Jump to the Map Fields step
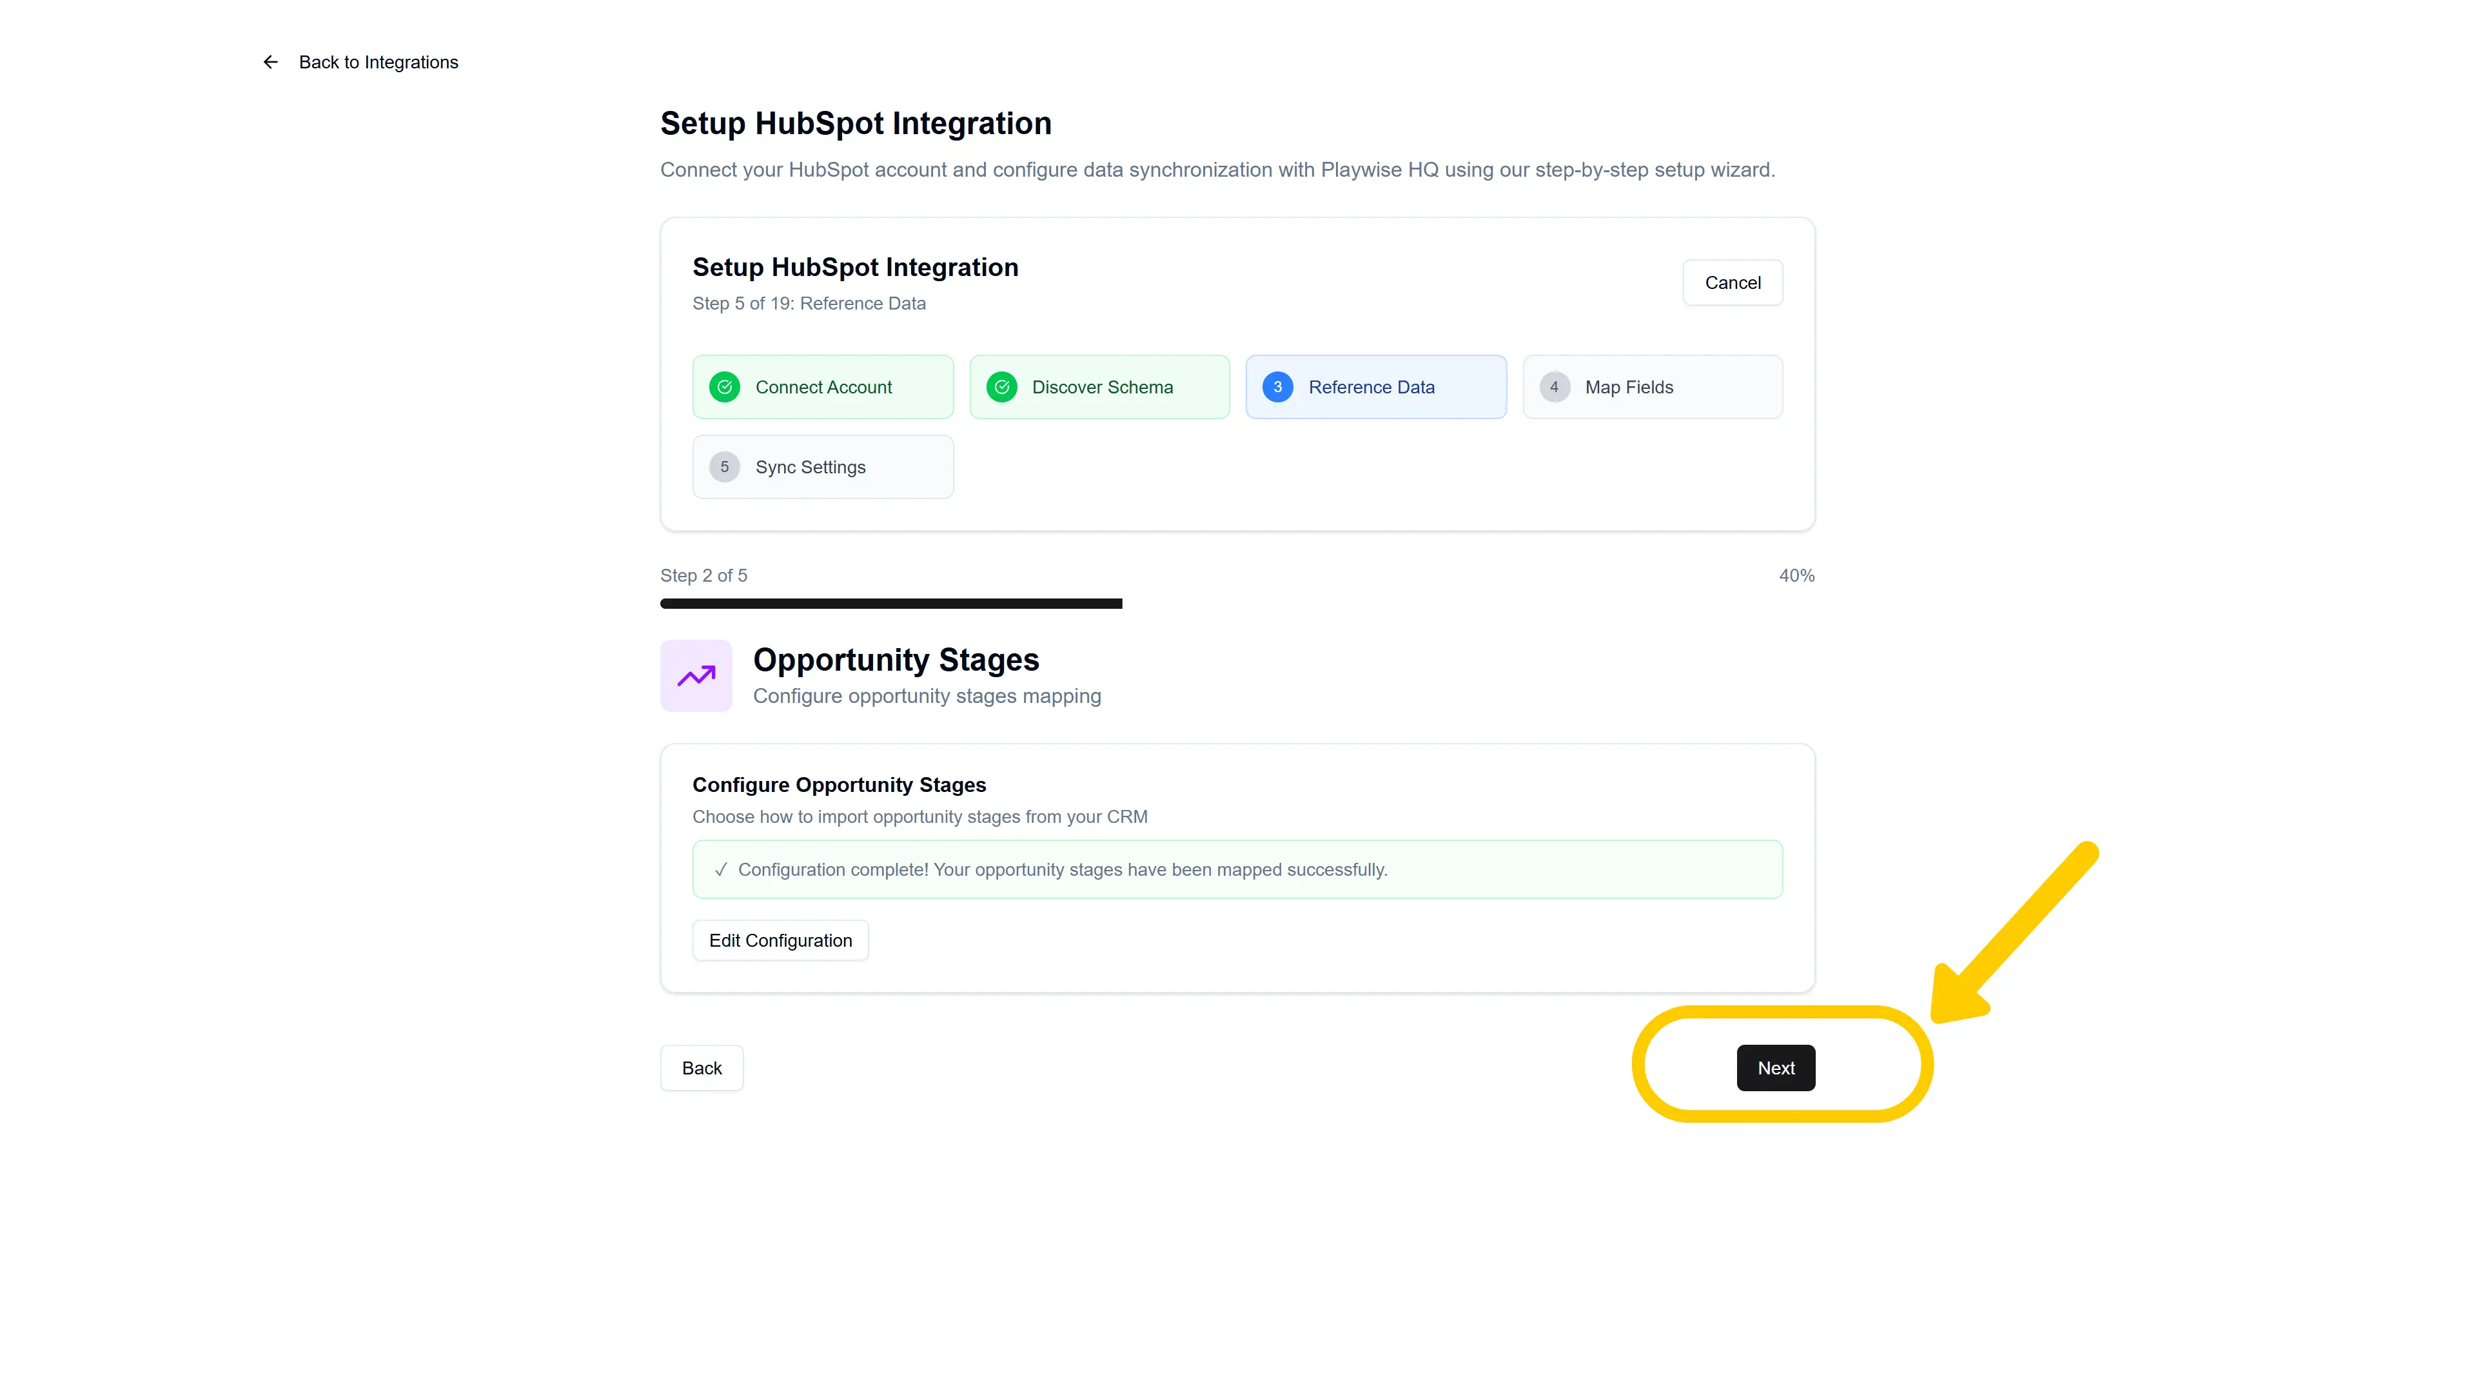 click(1652, 388)
